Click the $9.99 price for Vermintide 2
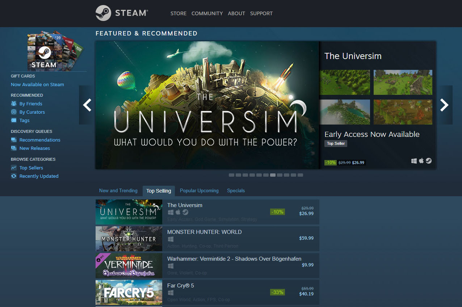 308,265
